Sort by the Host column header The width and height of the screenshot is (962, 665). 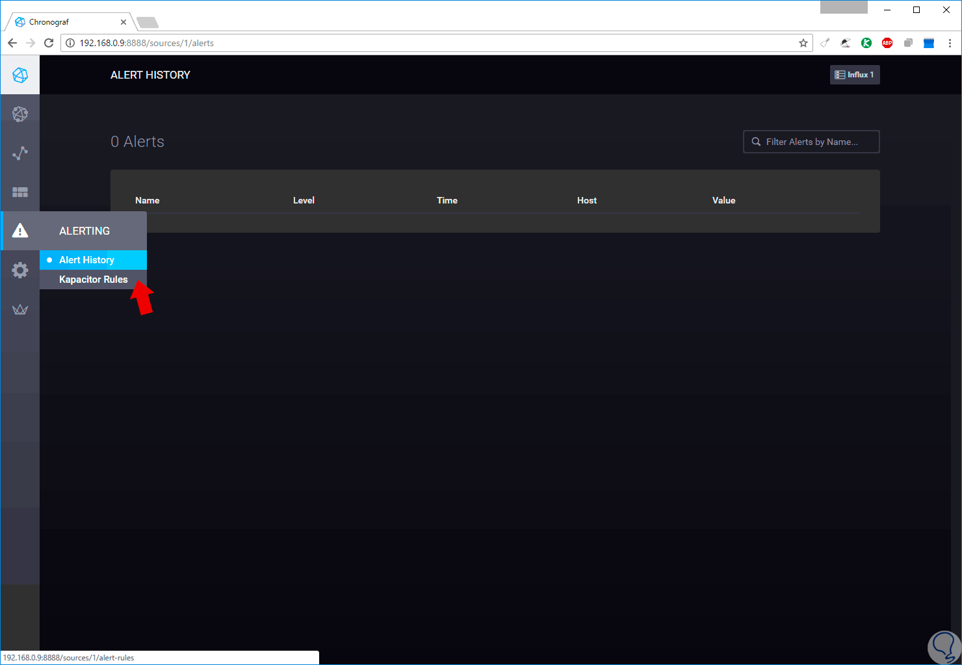[587, 200]
